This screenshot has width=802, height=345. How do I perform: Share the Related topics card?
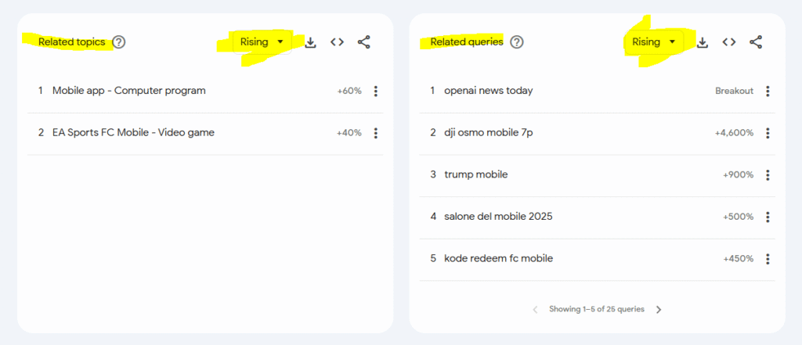point(364,42)
